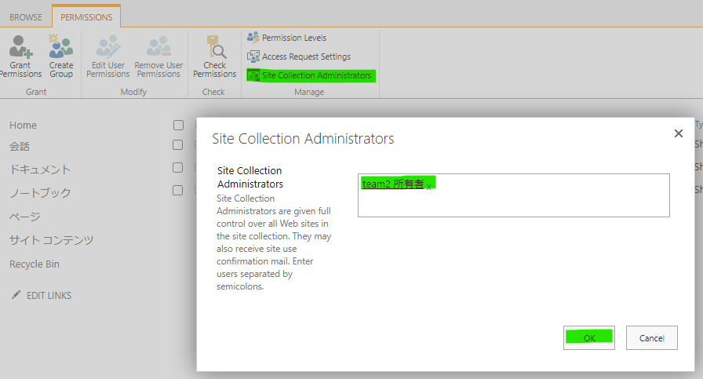
Task: Check the fourth row checkbox
Action: [x=178, y=190]
